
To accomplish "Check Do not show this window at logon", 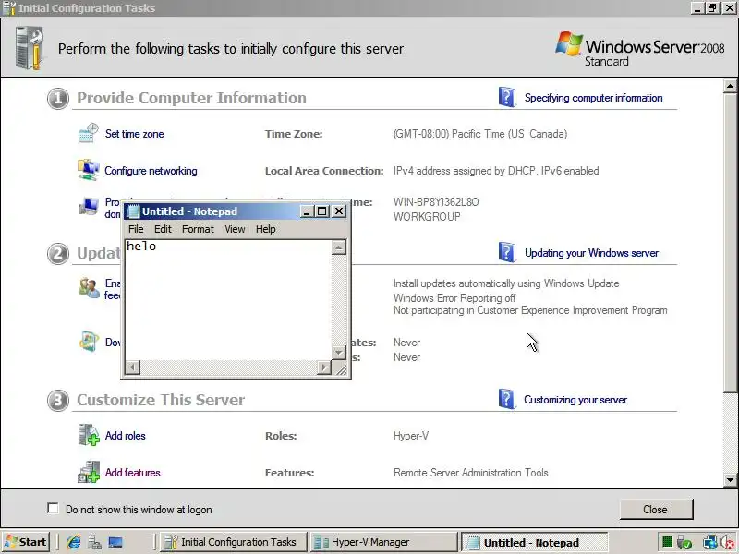I will click(x=53, y=509).
